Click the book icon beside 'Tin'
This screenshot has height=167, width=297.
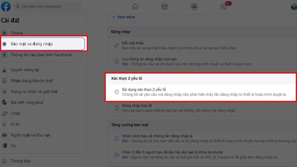(4, 146)
